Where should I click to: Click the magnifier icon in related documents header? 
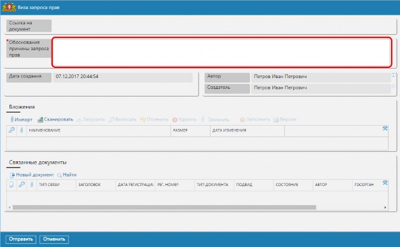coord(22,184)
